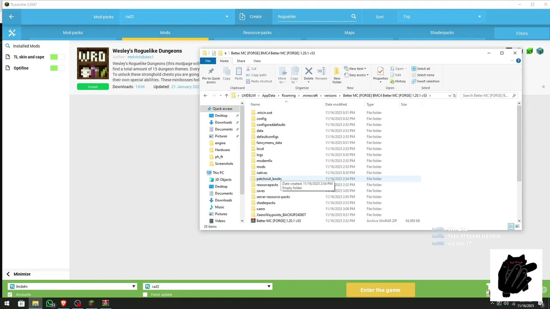Open Microsoft Store from the taskbar

tap(21, 303)
